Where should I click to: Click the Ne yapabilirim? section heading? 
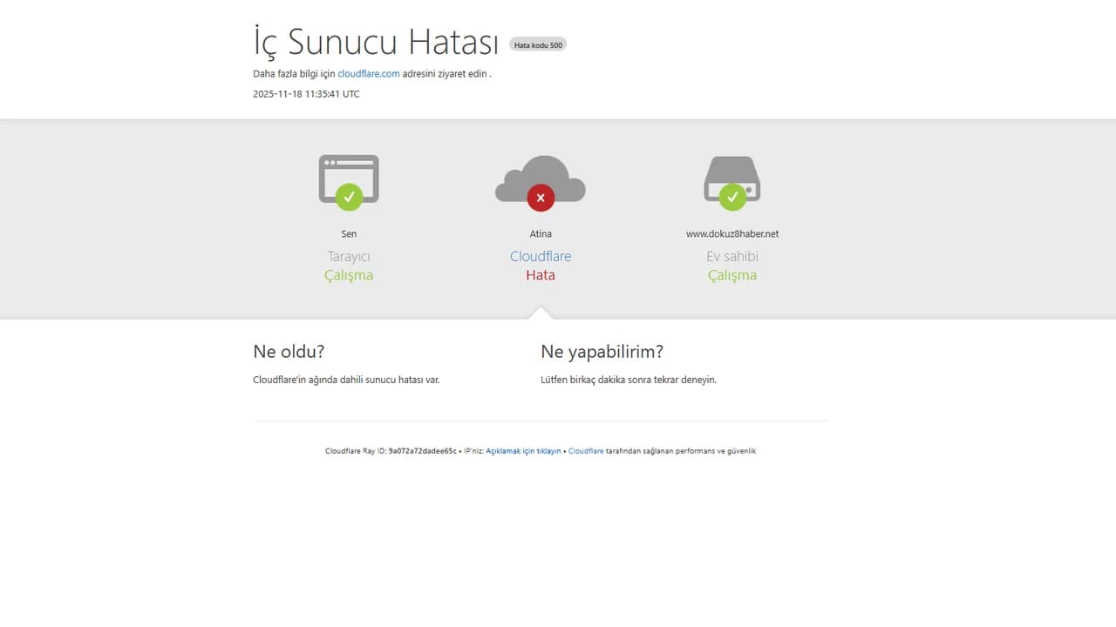602,352
